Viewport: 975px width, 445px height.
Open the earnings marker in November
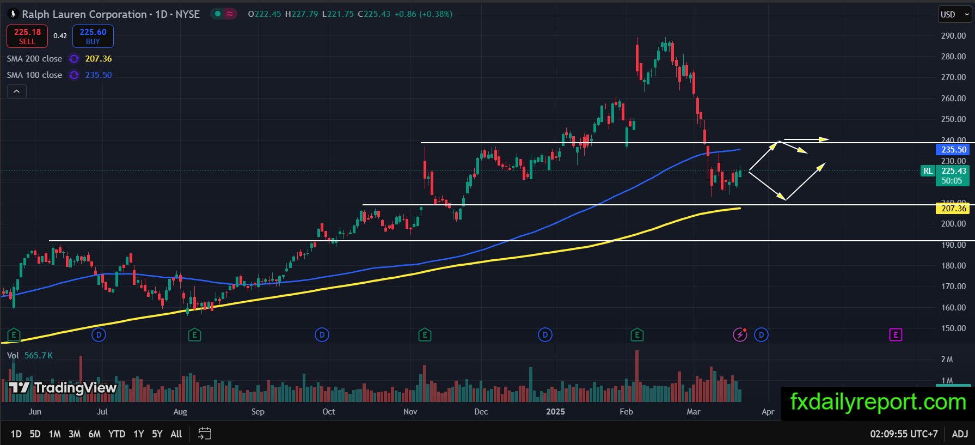[425, 334]
